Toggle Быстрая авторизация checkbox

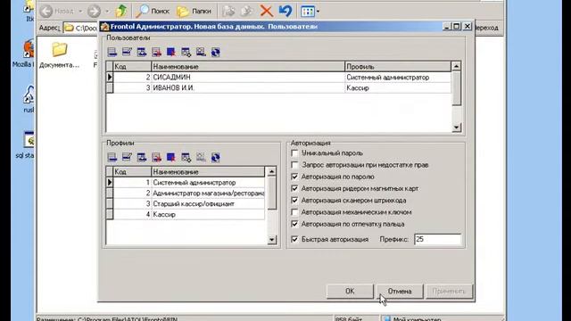click(x=294, y=240)
